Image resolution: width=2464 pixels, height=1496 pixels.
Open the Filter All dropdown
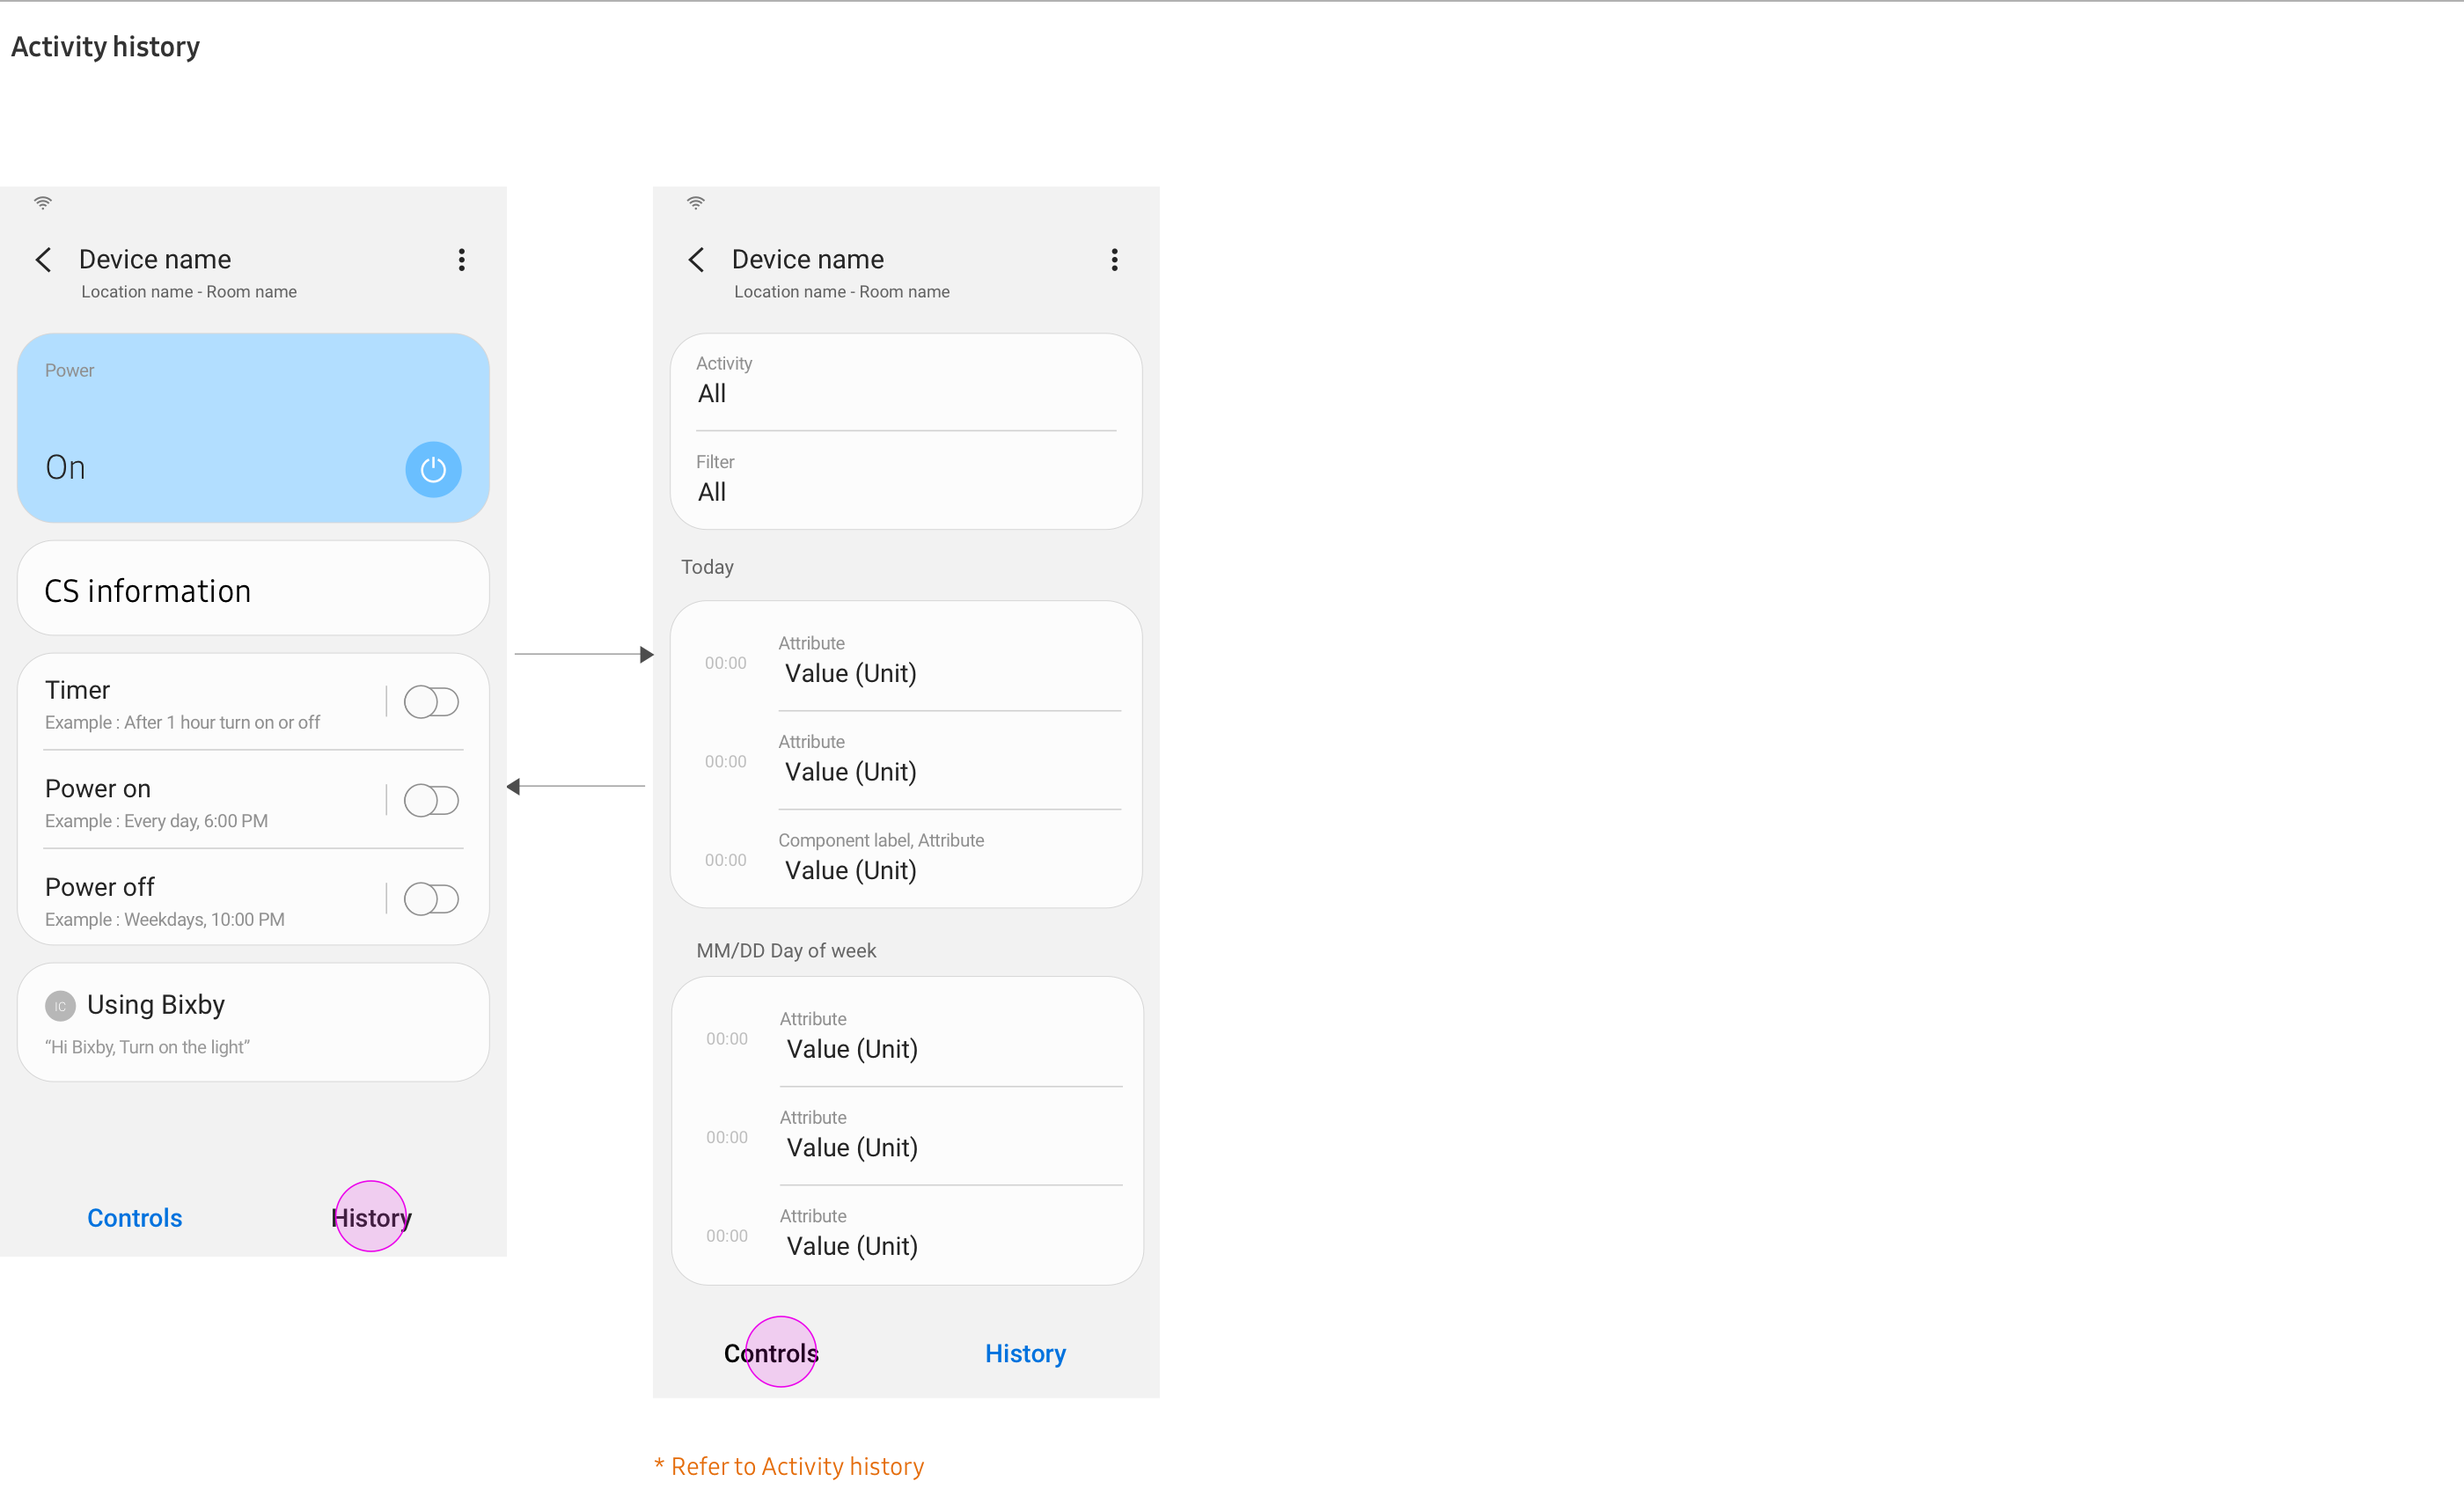click(x=905, y=480)
